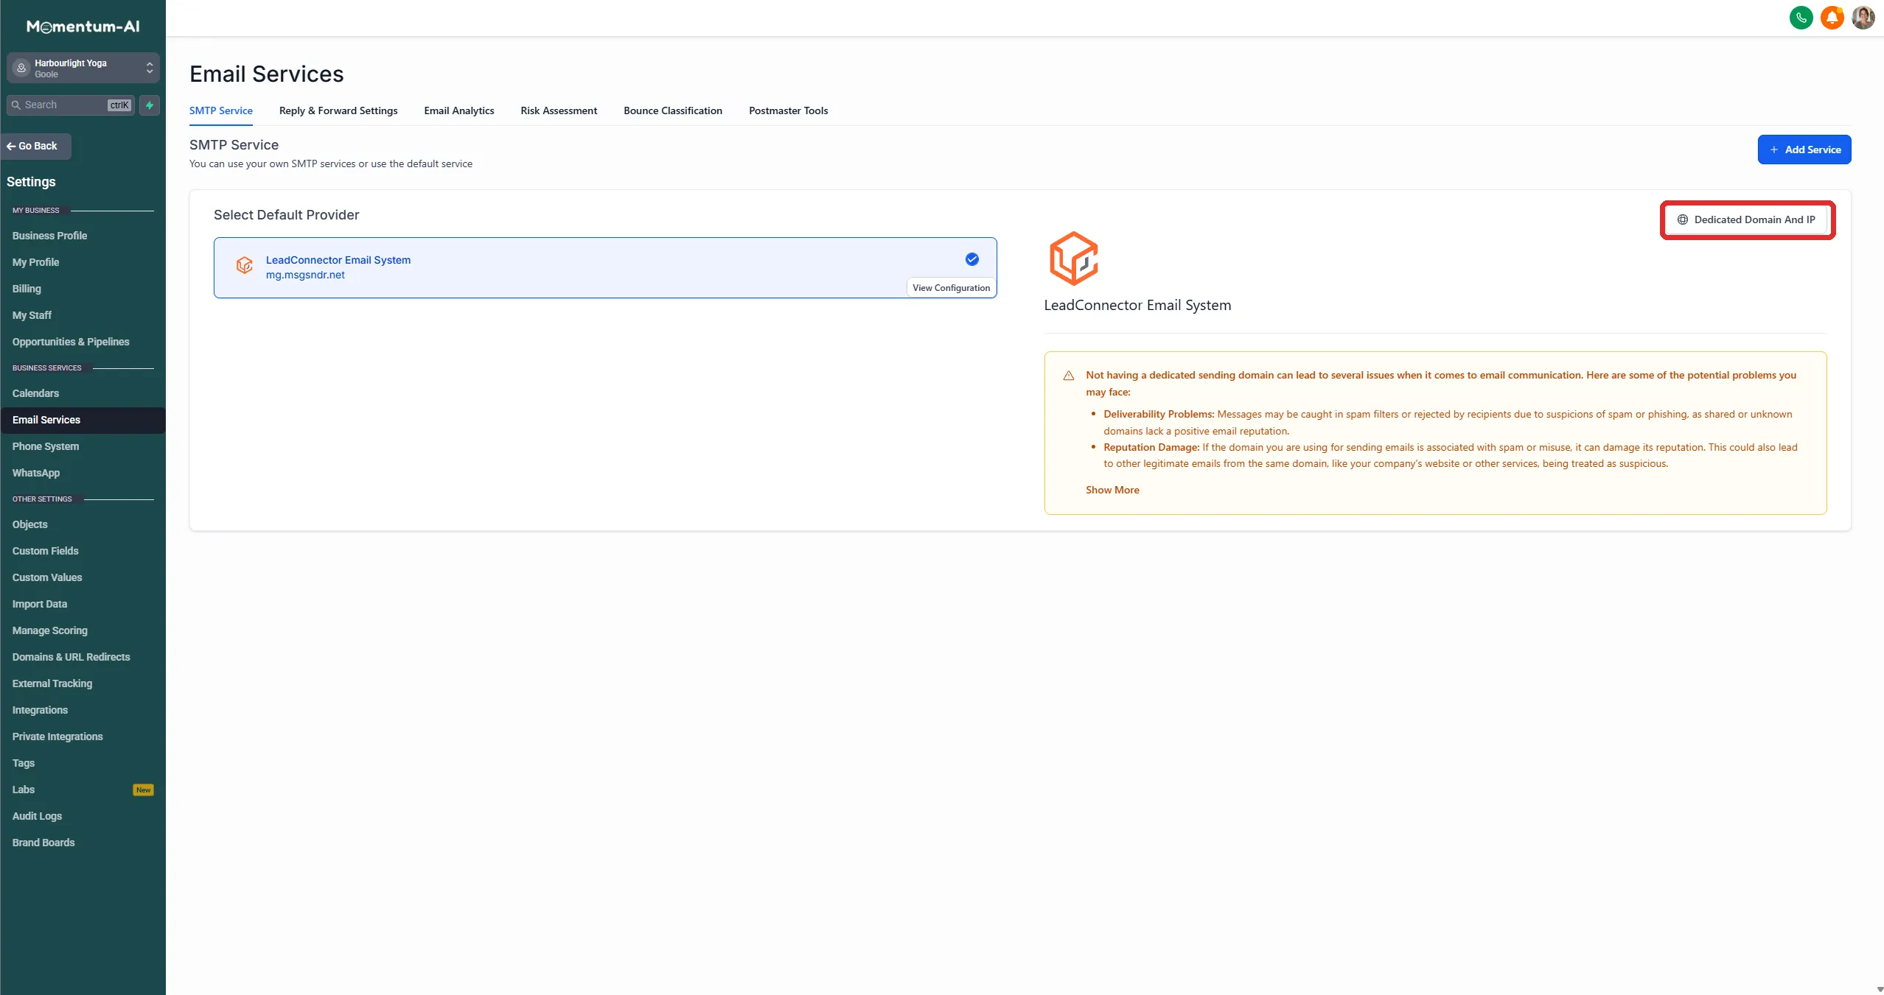Switch to the Risk Assessment tab

tap(559, 110)
